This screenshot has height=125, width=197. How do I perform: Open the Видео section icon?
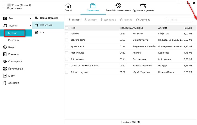[x=5, y=47]
